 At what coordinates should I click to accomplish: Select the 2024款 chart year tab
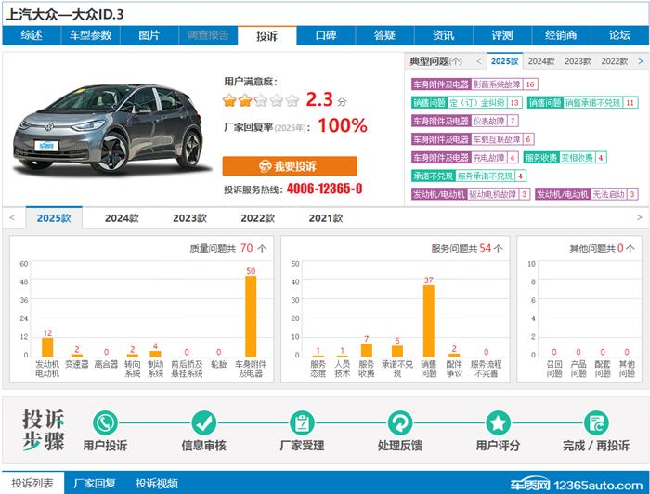[122, 218]
